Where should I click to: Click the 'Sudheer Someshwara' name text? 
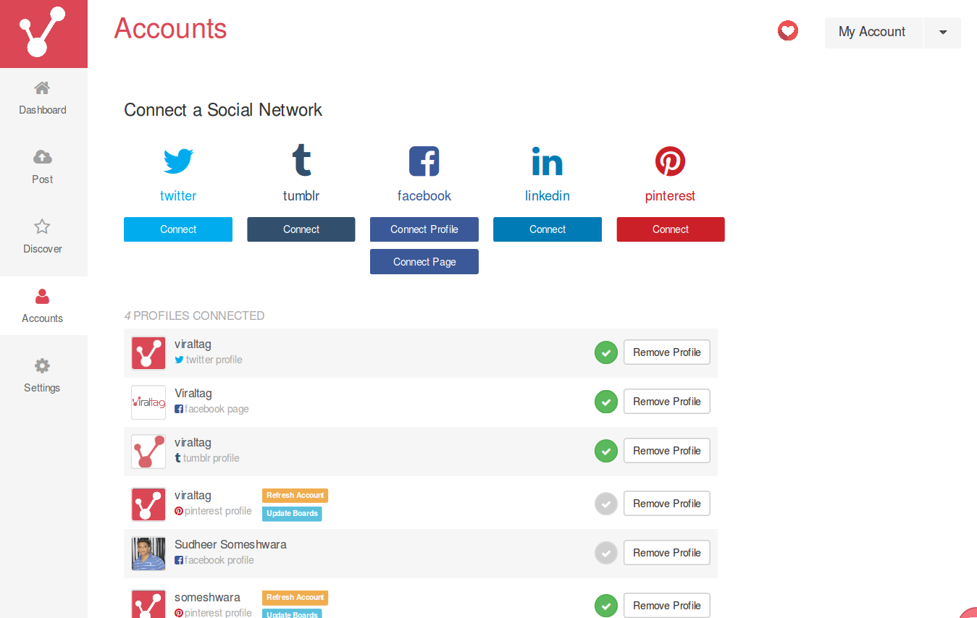coord(230,544)
